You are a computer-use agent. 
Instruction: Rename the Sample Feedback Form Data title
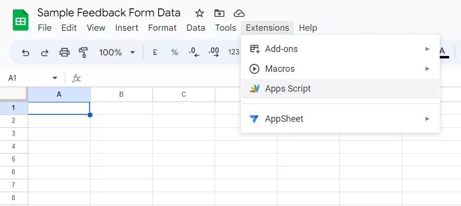pos(109,13)
